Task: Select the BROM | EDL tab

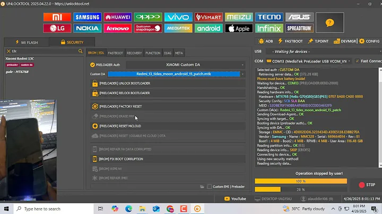Action: pos(96,53)
